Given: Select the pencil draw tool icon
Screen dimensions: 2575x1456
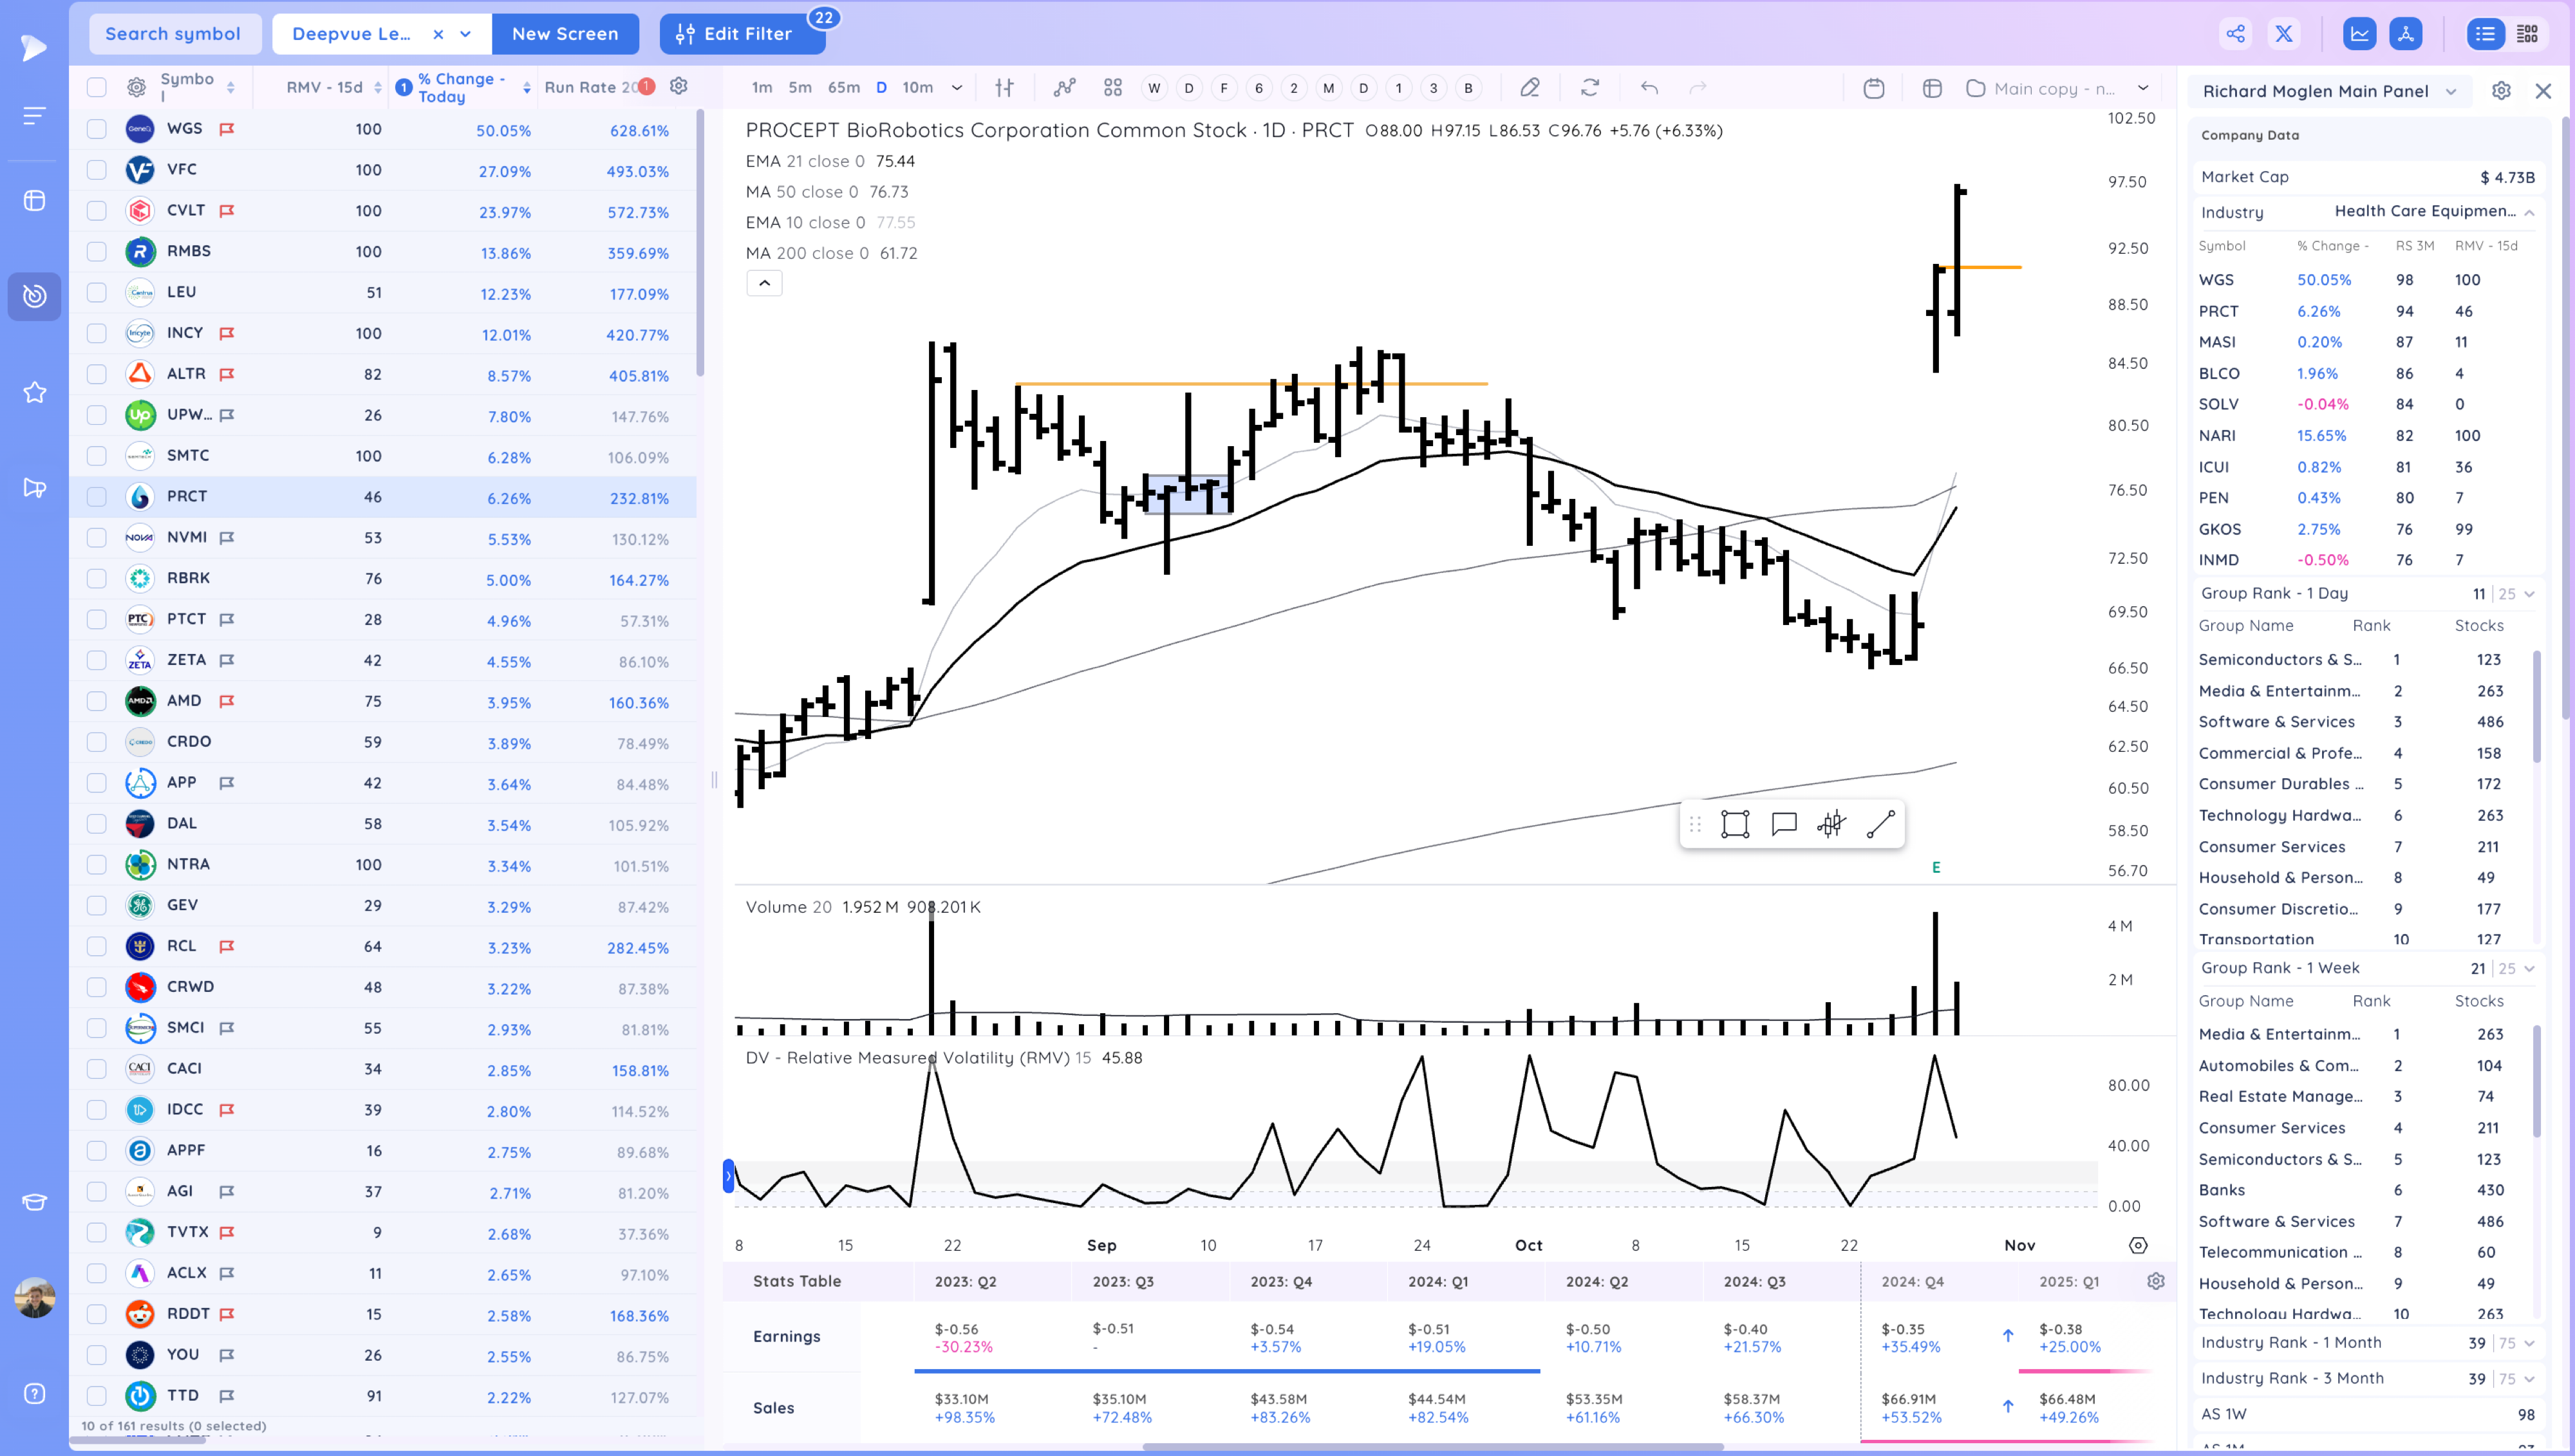Looking at the screenshot, I should point(1529,88).
